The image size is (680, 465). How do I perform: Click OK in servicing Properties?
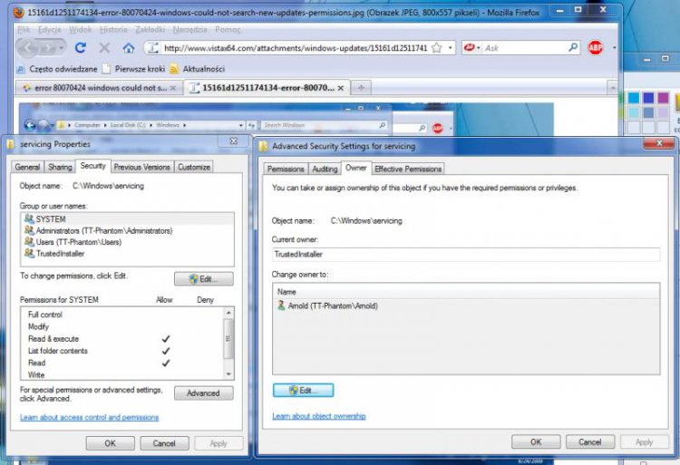pyautogui.click(x=110, y=443)
